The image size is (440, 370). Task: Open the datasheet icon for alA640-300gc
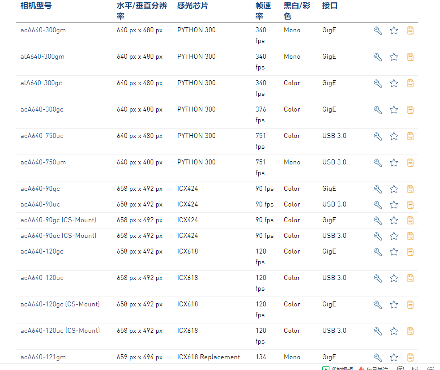pyautogui.click(x=410, y=83)
